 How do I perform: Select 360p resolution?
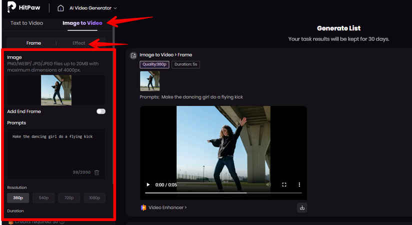18,198
